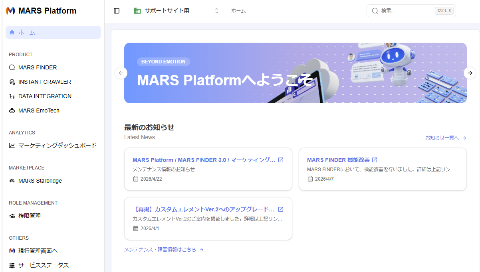Click the MARS Platform logo icon
The width and height of the screenshot is (480, 272).
10,11
